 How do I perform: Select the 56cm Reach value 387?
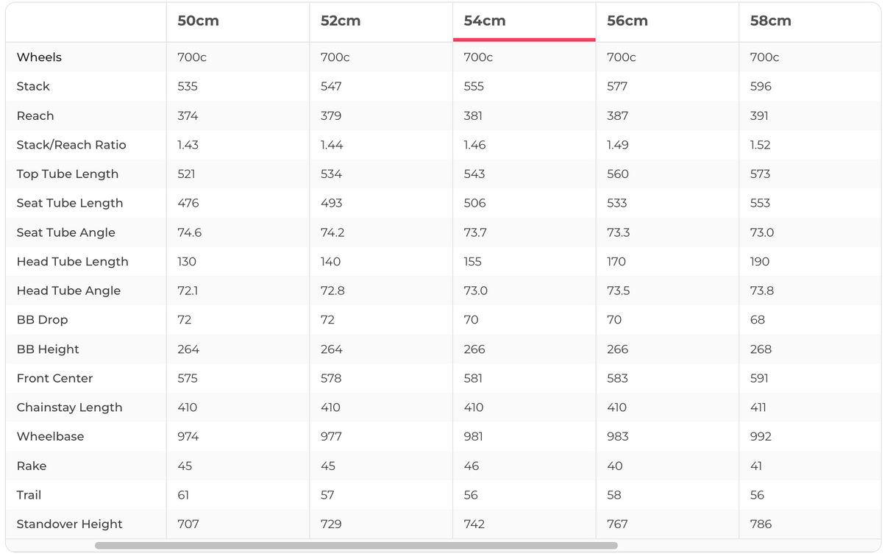617,116
